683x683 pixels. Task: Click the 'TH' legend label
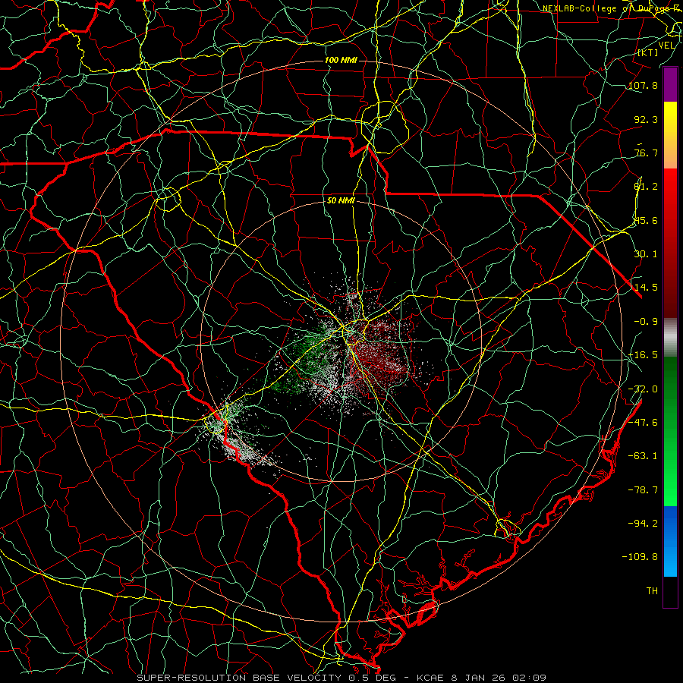(x=652, y=591)
